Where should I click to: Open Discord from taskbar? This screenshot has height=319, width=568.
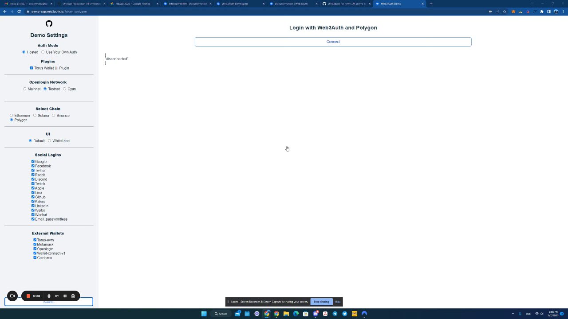point(316,314)
